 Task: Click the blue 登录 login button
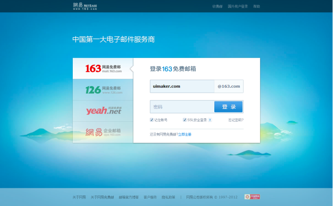click(228, 107)
